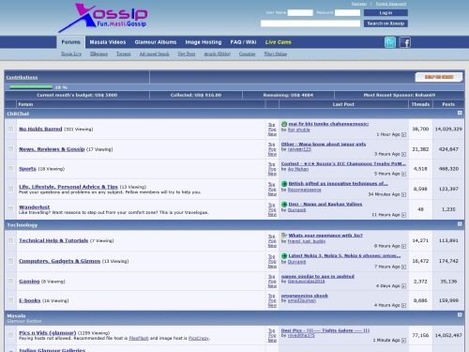Go to last post arrow next to 34 Minutes Ago
Image resolution: width=469 pixels, height=352 pixels.
[x=403, y=194]
